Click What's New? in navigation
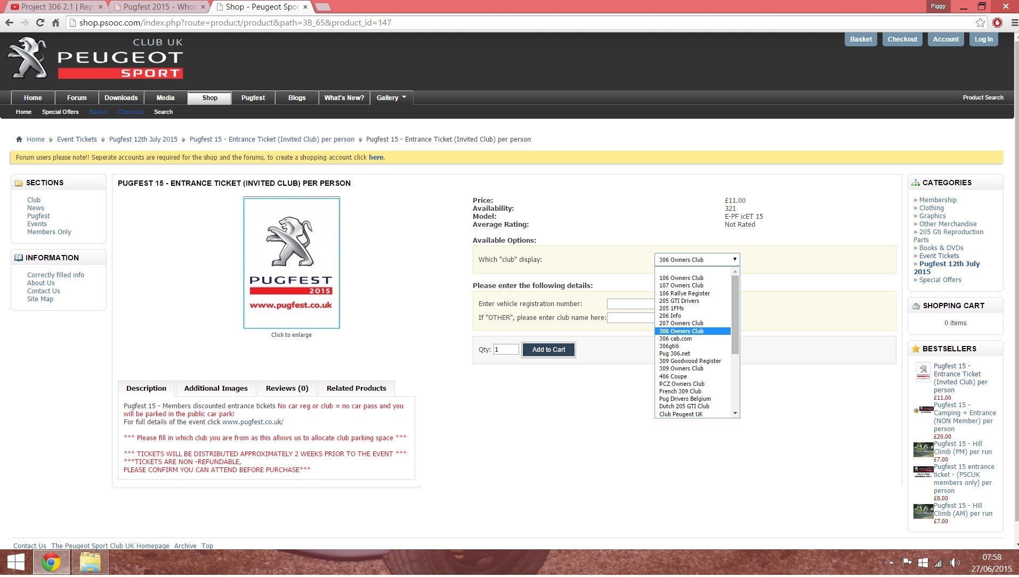This screenshot has width=1019, height=577. pos(344,98)
